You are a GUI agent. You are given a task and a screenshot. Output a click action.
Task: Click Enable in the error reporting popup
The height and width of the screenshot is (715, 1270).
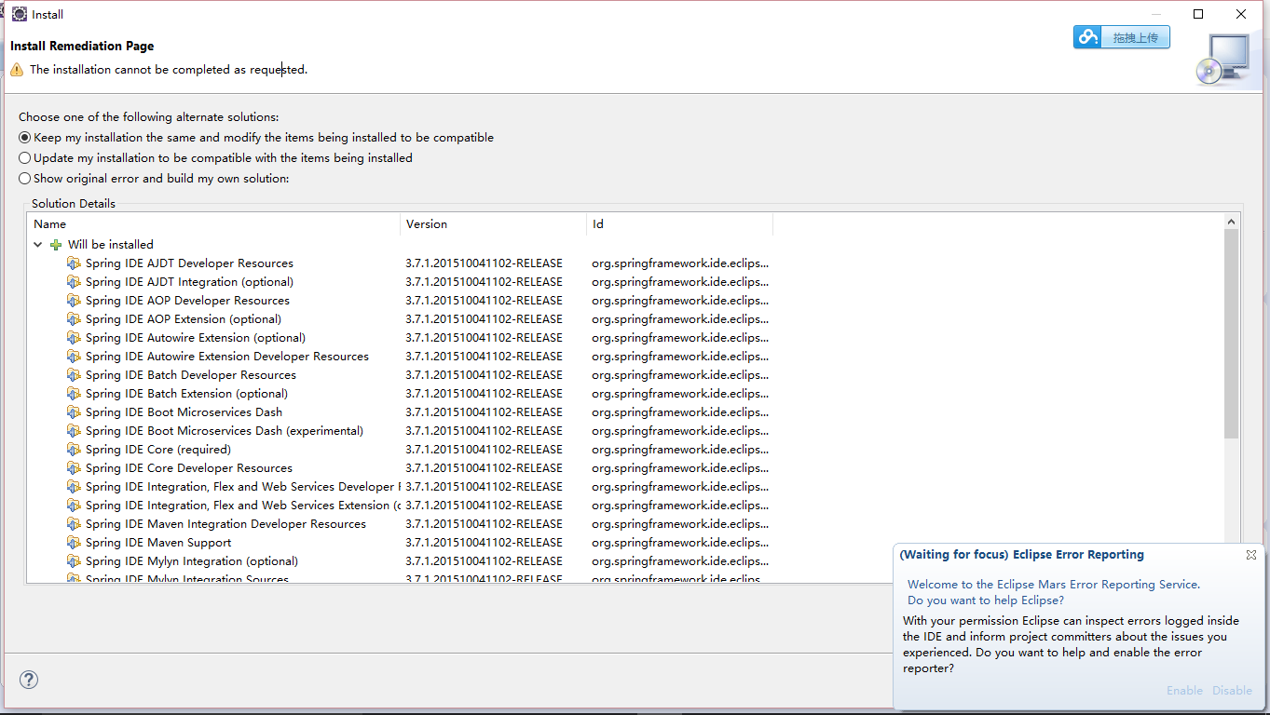pos(1184,691)
